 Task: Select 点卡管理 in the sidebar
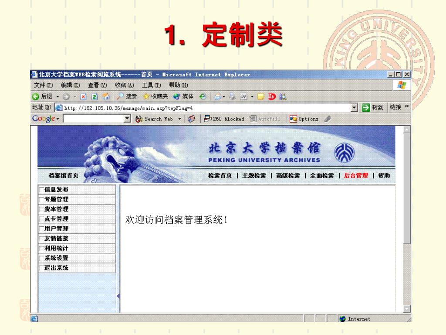(77, 219)
